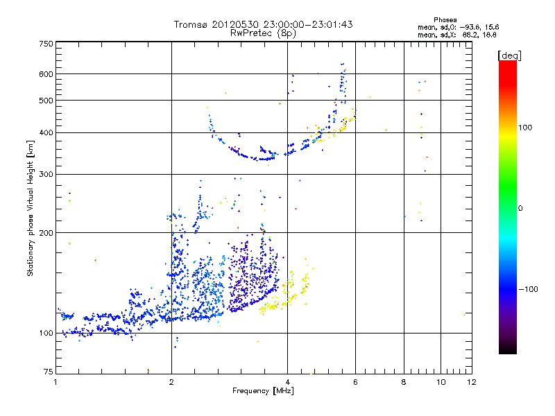
Task: Click the 'Phases' heading text
Action: [445, 20]
